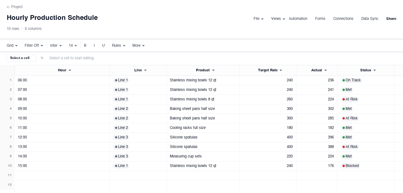Click the Met status in 07:00 row
Screen dimensions: 403x193
(x=347, y=90)
